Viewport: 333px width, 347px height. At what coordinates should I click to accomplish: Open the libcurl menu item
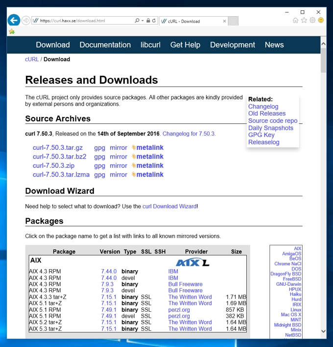pyautogui.click(x=150, y=45)
